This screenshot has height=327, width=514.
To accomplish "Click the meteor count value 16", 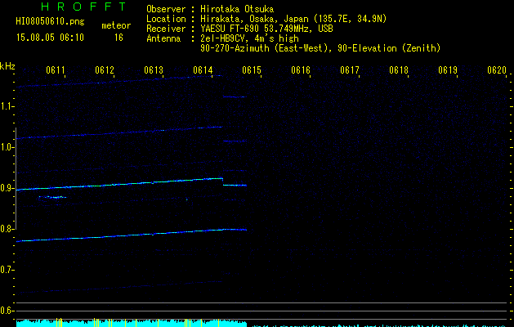I will 118,38.
